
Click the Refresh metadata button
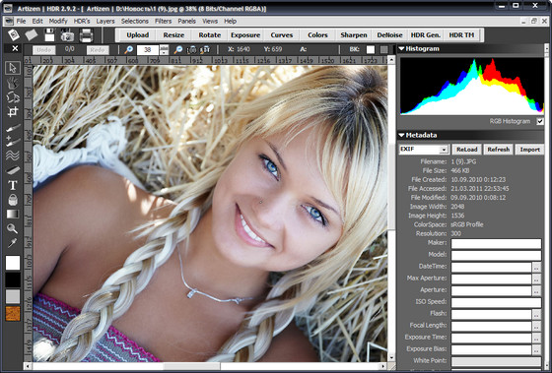coord(499,150)
